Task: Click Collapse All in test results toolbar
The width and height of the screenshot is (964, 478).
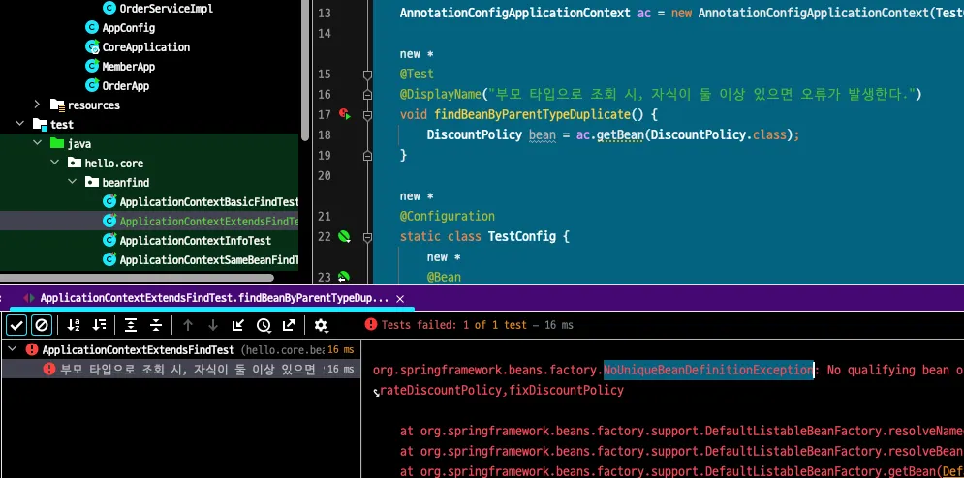Action: coord(156,325)
